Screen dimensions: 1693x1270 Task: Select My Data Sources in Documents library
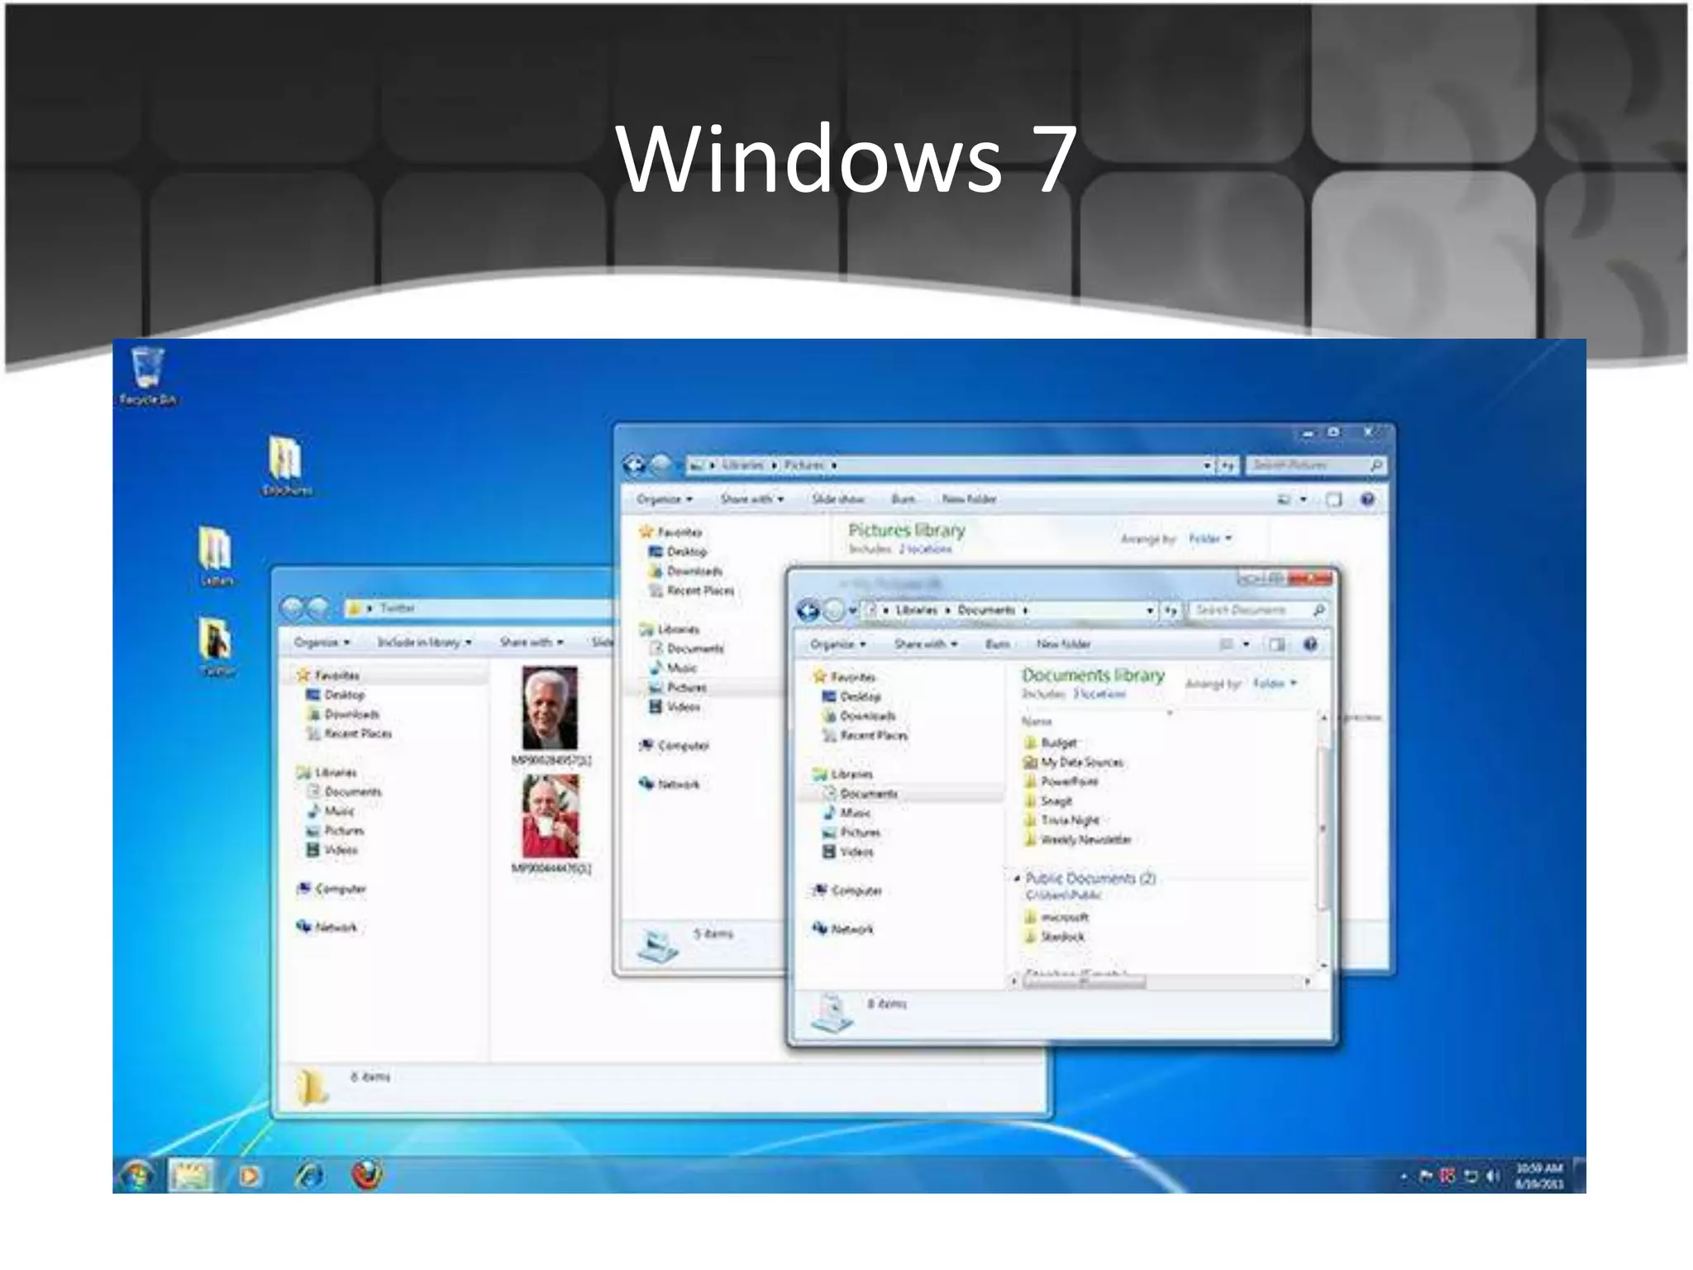[1074, 762]
